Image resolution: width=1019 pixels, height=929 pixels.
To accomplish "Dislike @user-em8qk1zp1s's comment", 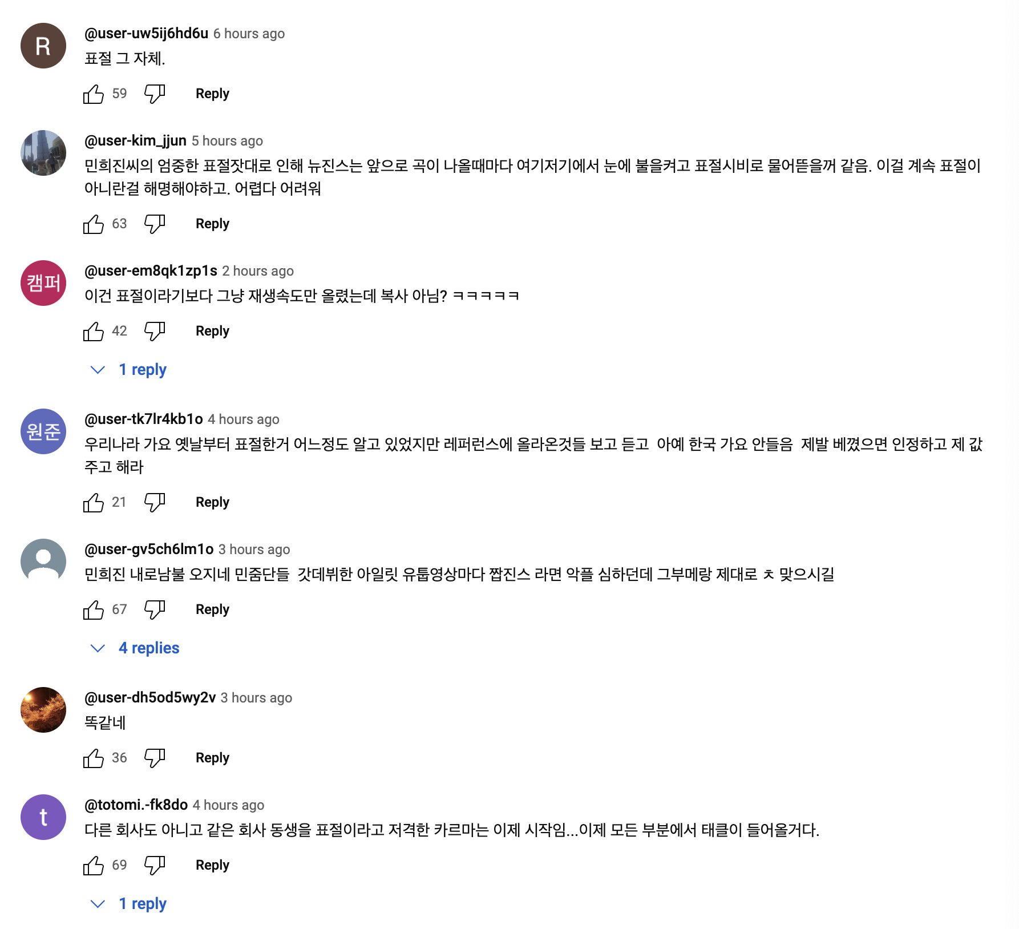I will 154,331.
